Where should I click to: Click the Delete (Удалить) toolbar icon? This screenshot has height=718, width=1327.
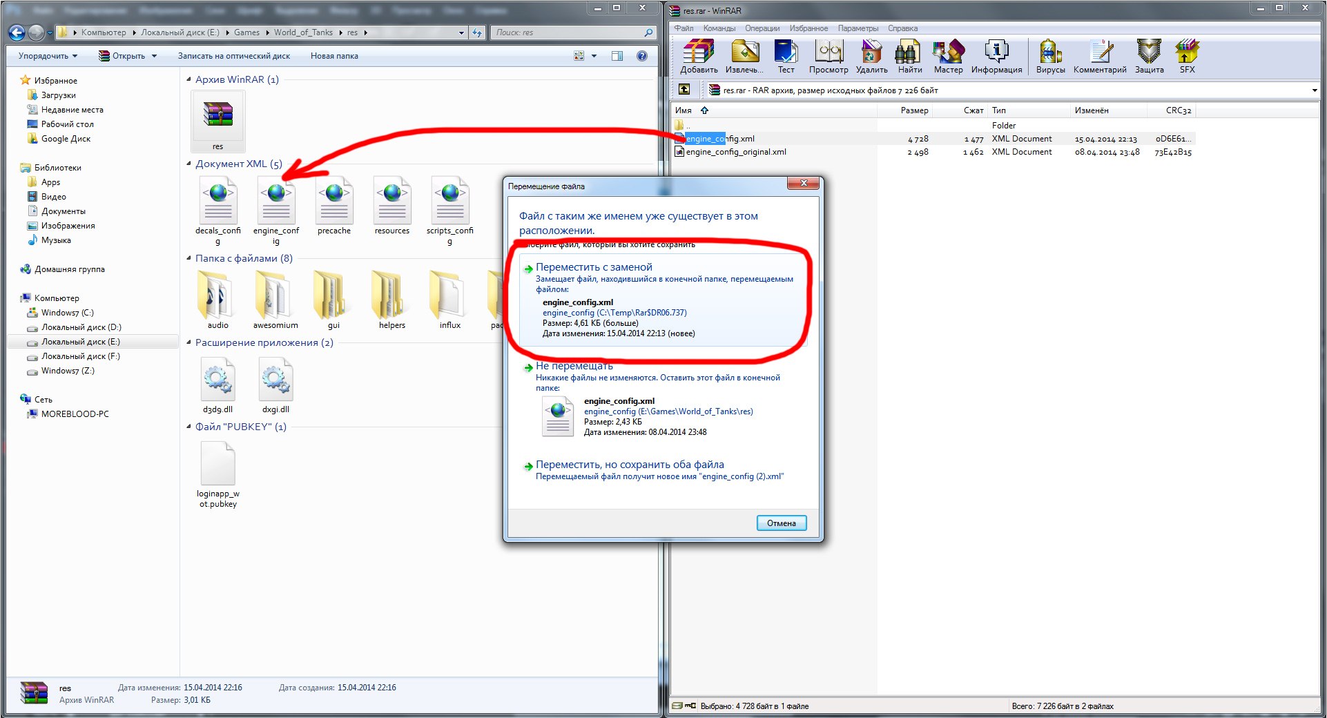(872, 57)
